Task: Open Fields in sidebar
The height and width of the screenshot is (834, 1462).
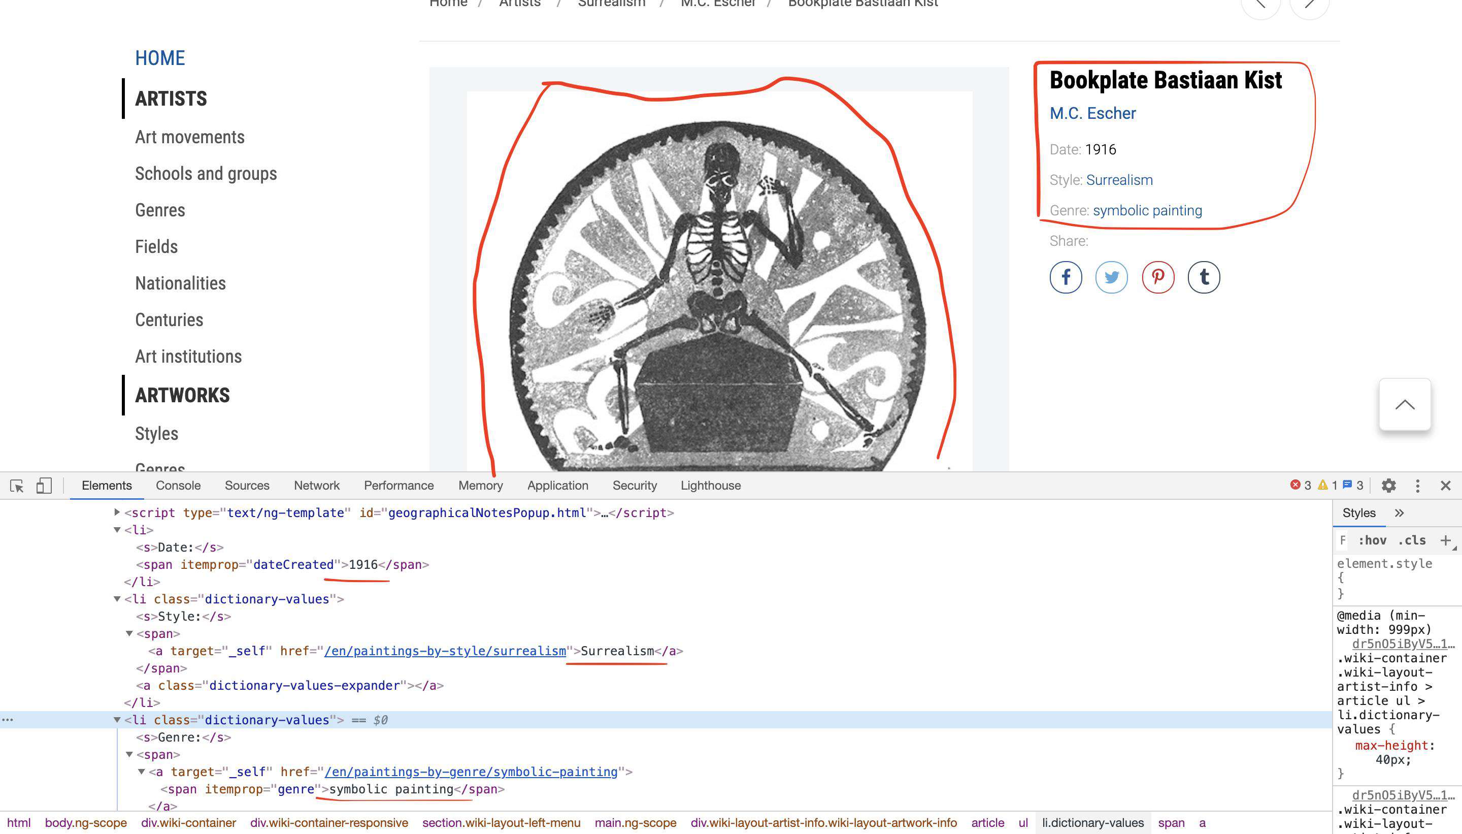Action: (x=156, y=247)
